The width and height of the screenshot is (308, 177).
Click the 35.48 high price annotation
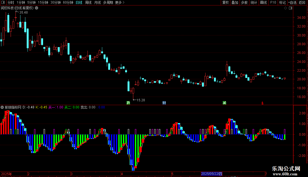coord(23,12)
